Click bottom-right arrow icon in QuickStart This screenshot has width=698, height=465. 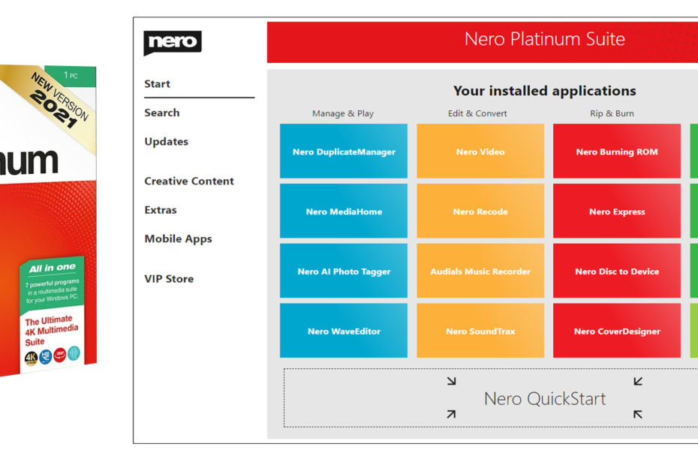tap(638, 414)
